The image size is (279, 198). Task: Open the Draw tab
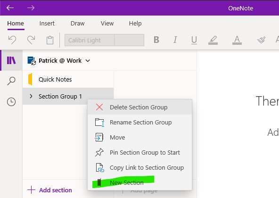pos(77,23)
